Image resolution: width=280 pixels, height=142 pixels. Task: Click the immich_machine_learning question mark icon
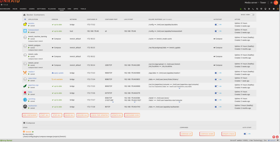(25, 38)
